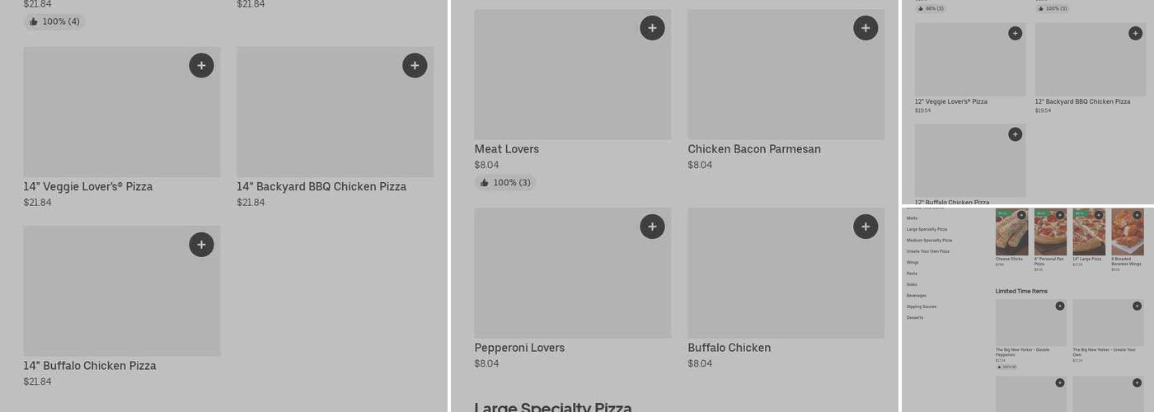Open Dipping Sauces category in sidebar

[x=921, y=307]
